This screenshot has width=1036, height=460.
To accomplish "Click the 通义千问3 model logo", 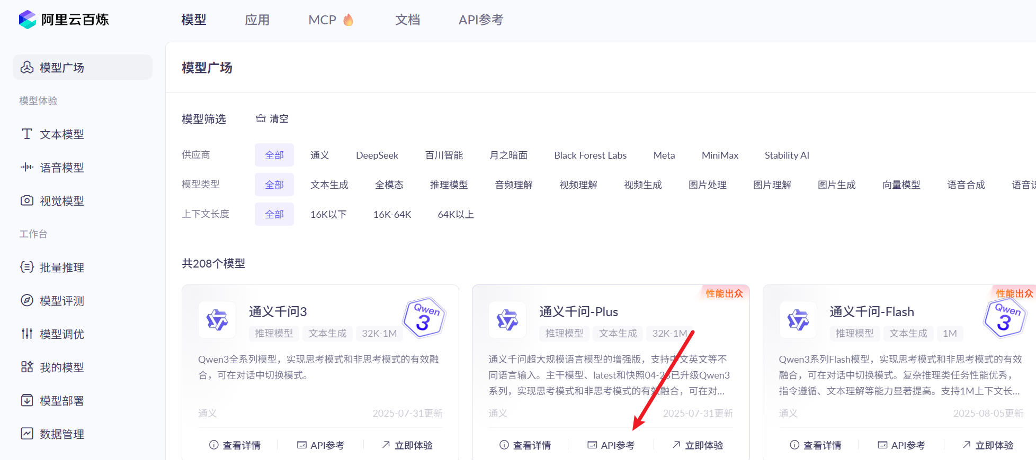I will (217, 320).
